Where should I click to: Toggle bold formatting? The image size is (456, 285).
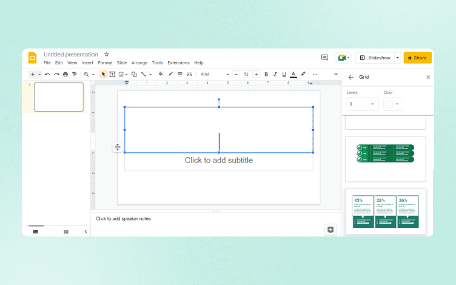266,75
